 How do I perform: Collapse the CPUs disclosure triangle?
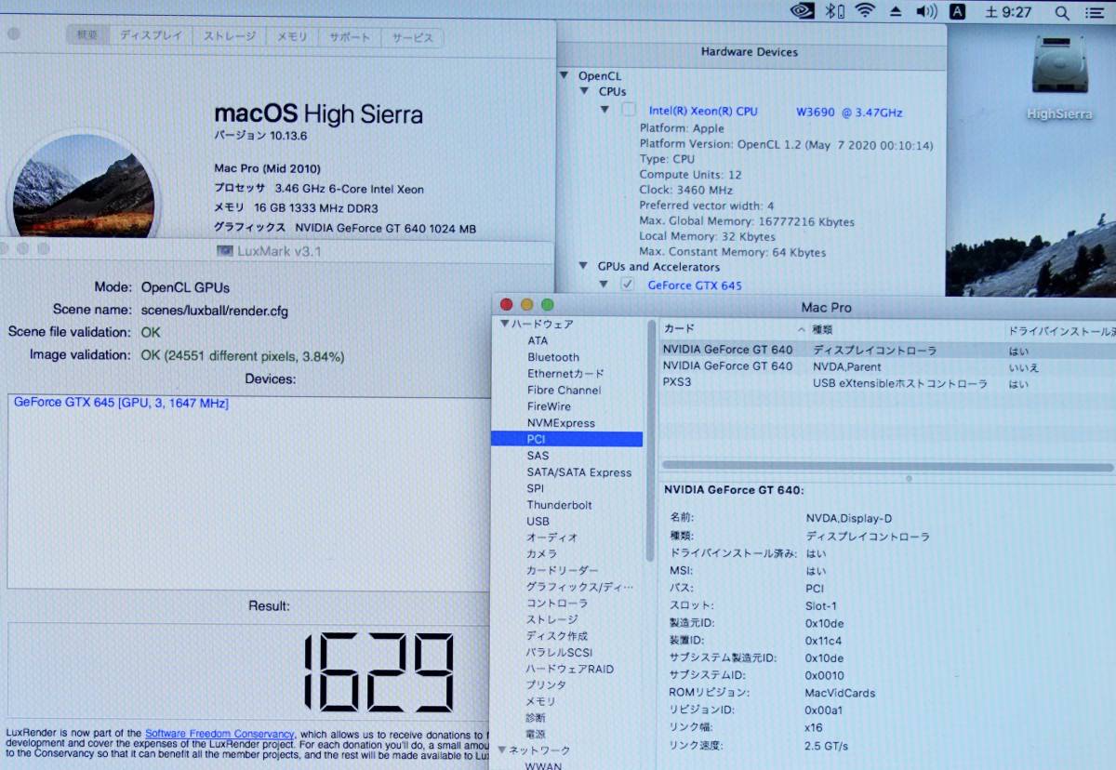pos(585,92)
